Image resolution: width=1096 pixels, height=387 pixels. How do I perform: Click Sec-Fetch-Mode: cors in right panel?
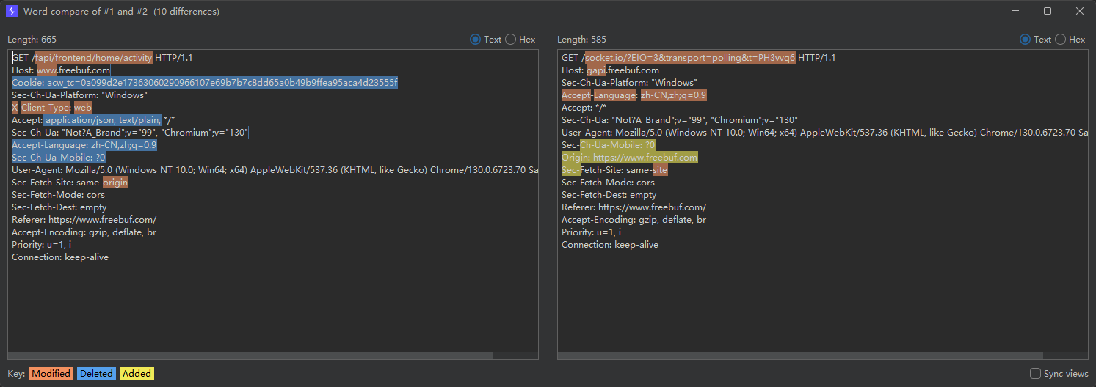click(608, 183)
